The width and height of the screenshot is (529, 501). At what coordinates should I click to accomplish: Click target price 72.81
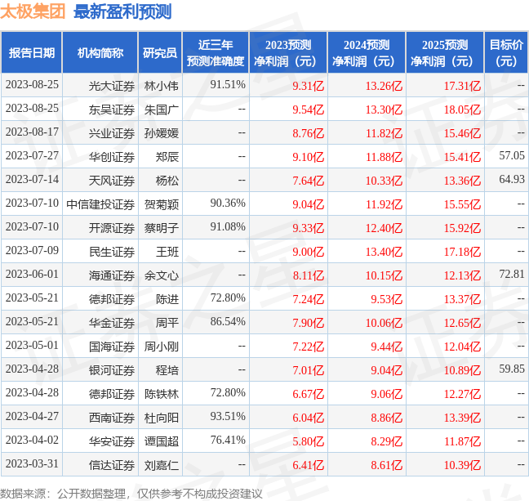[512, 274]
